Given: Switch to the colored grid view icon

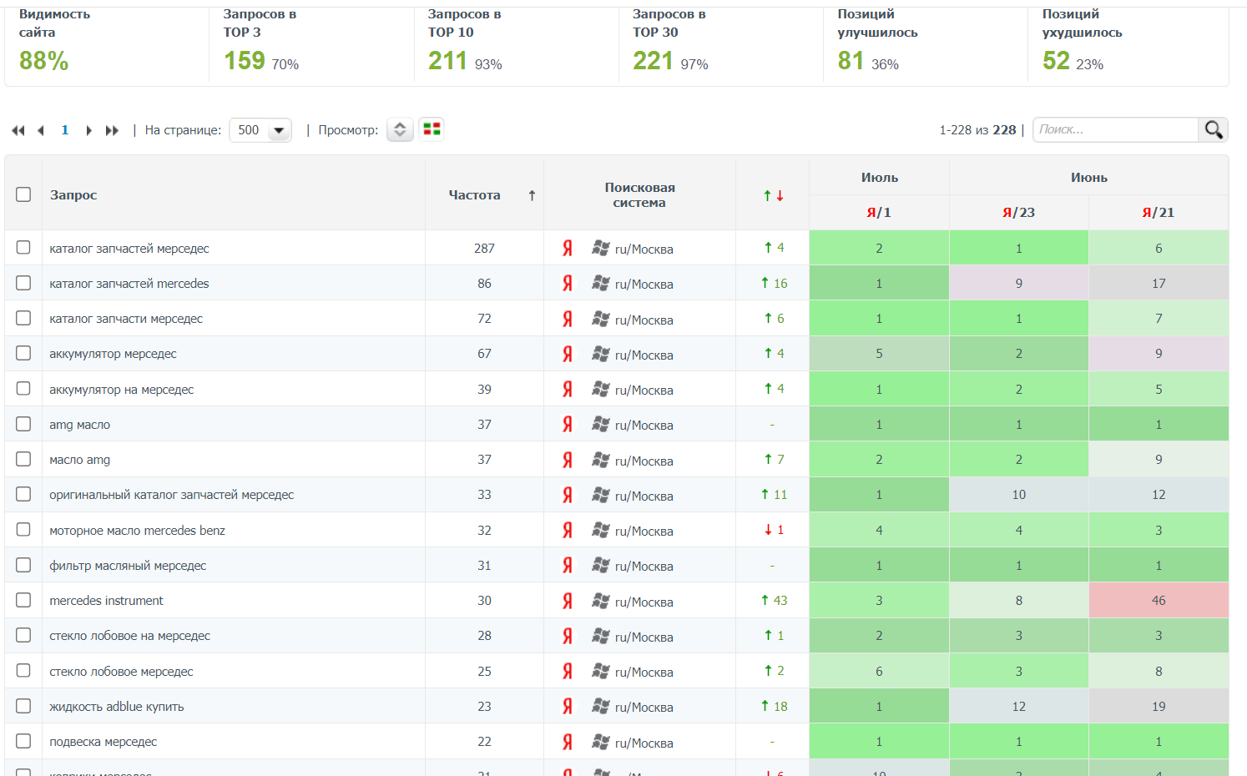Looking at the screenshot, I should point(432,129).
